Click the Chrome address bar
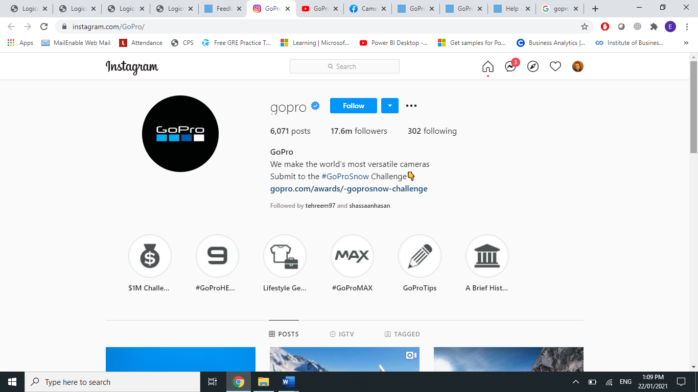Screen dimensions: 698x392 (324, 27)
